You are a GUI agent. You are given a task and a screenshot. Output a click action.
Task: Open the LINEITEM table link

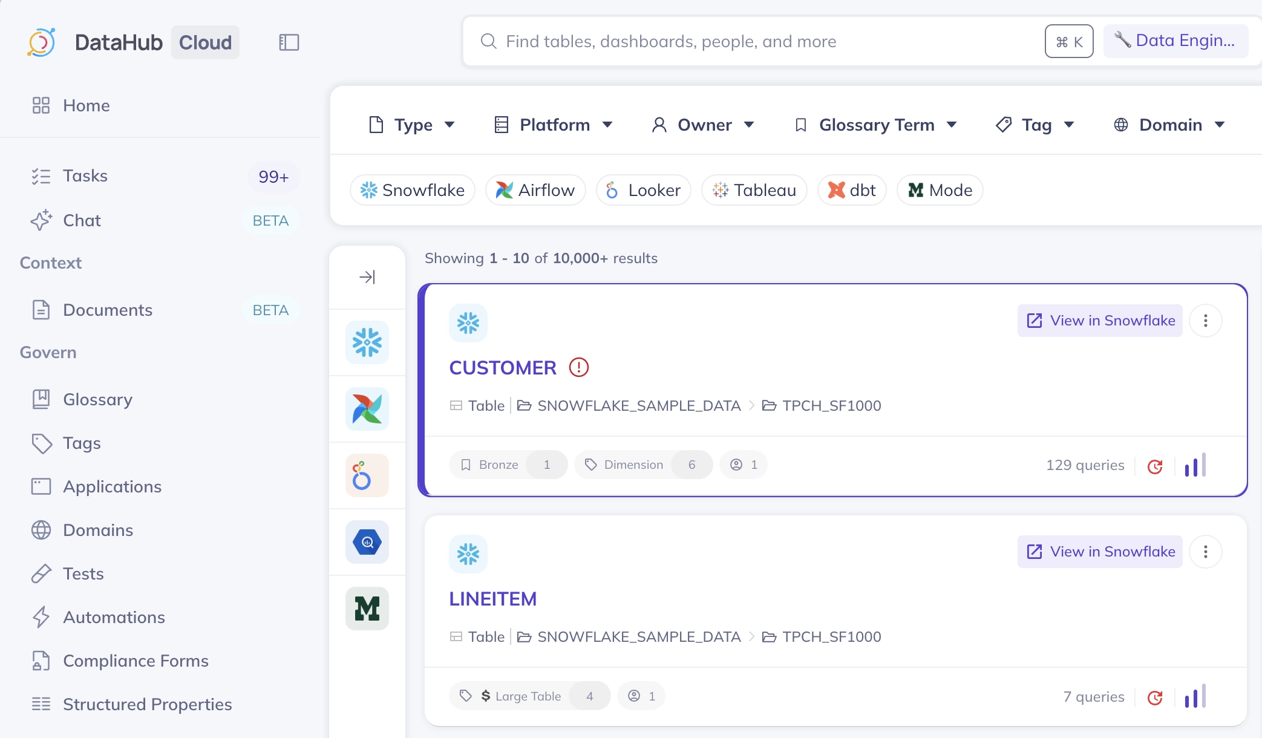(x=492, y=599)
